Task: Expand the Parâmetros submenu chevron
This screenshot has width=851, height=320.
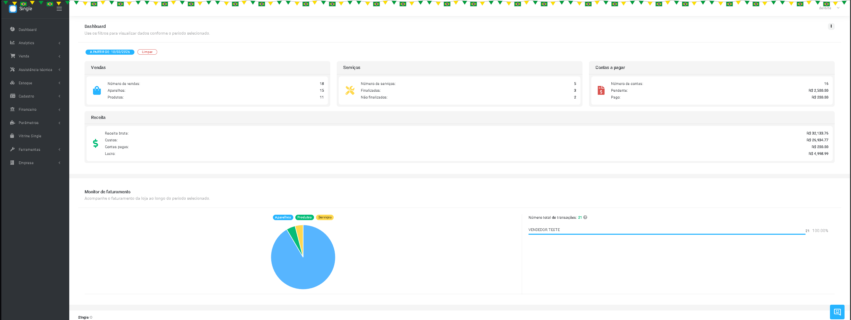Action: (59, 123)
